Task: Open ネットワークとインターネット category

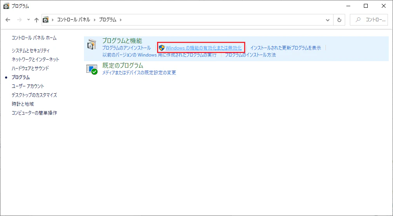Action: (x=35, y=60)
